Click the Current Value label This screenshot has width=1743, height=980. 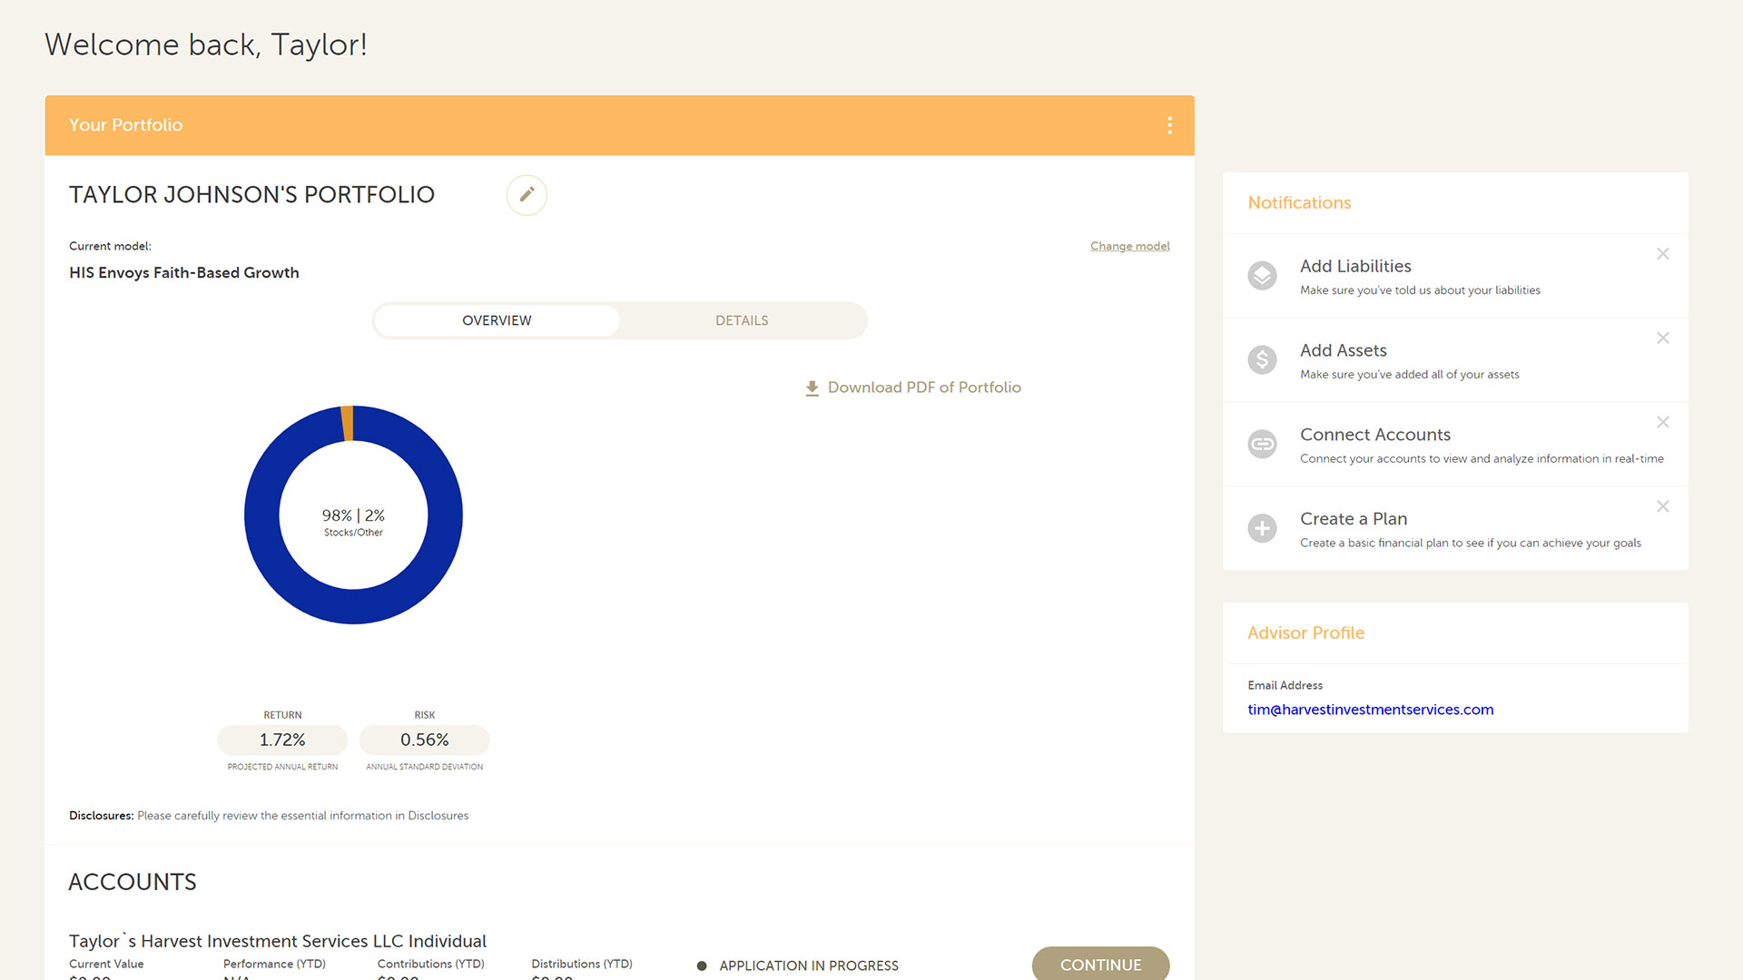[106, 964]
